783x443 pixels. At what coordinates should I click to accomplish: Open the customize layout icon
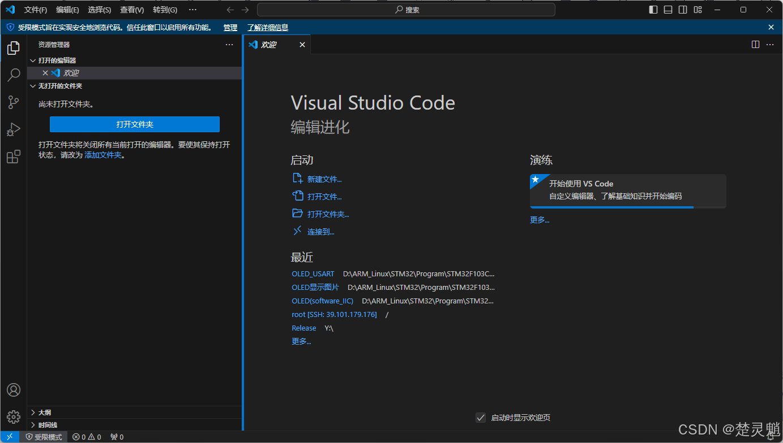(698, 10)
